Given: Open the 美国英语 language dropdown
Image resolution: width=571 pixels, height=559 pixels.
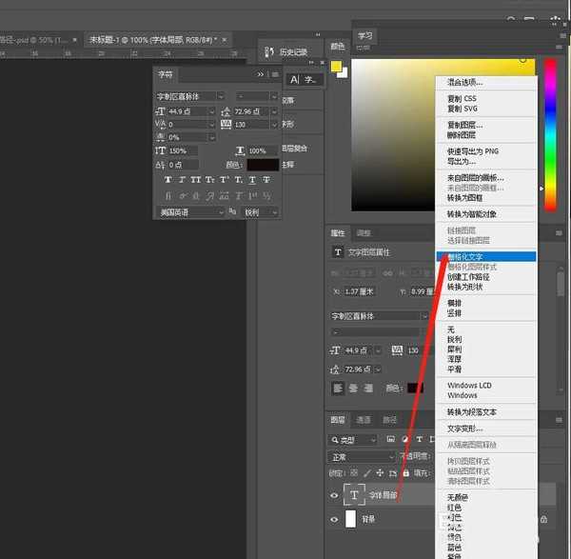Looking at the screenshot, I should [x=190, y=212].
